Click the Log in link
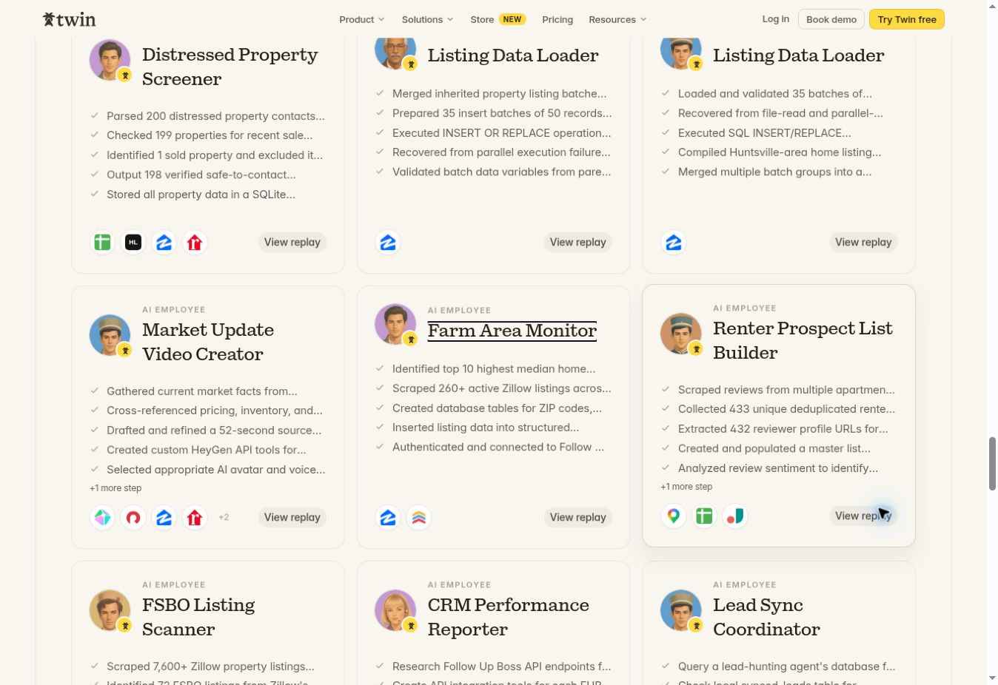 776,19
